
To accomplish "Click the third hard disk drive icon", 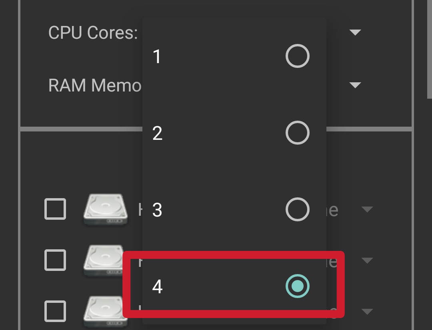I will coord(103,312).
